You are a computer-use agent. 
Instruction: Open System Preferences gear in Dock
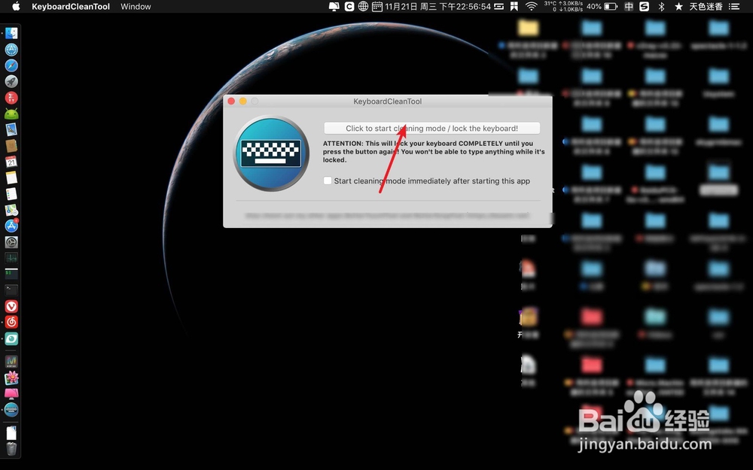(x=11, y=242)
